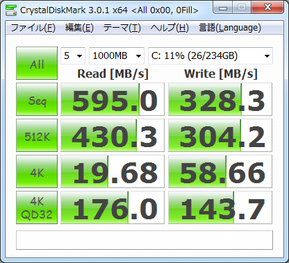Open the ファイル(F) menu
The width and height of the screenshot is (289, 263).
pyautogui.click(x=33, y=28)
